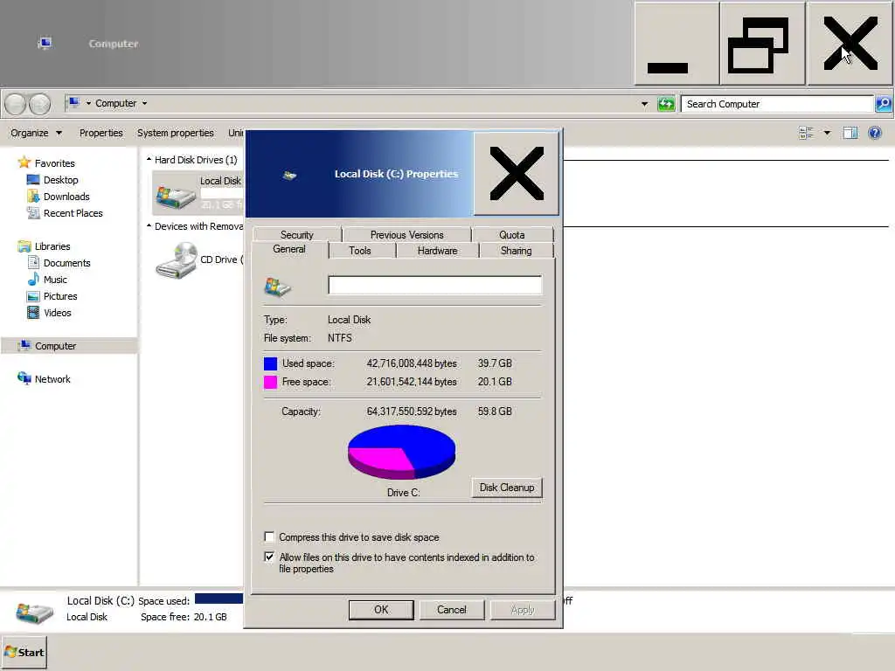Screen dimensions: 895x671
Task: Select Desktop in Favorites
Action: point(60,180)
